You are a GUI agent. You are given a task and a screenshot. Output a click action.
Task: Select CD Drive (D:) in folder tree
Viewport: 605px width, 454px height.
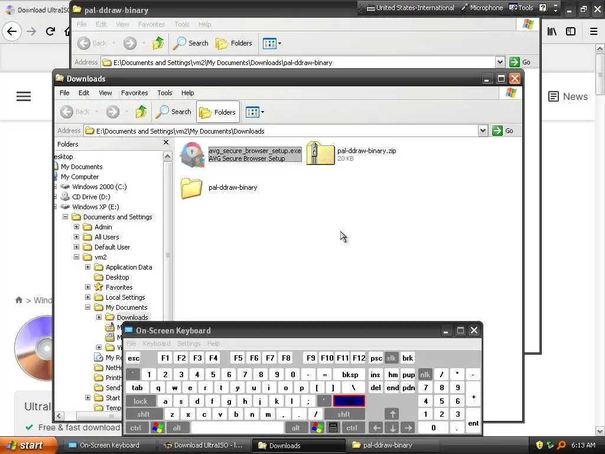click(91, 197)
